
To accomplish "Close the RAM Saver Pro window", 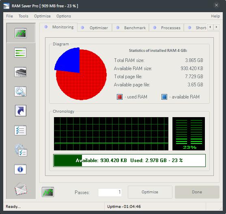I will tap(216, 5).
